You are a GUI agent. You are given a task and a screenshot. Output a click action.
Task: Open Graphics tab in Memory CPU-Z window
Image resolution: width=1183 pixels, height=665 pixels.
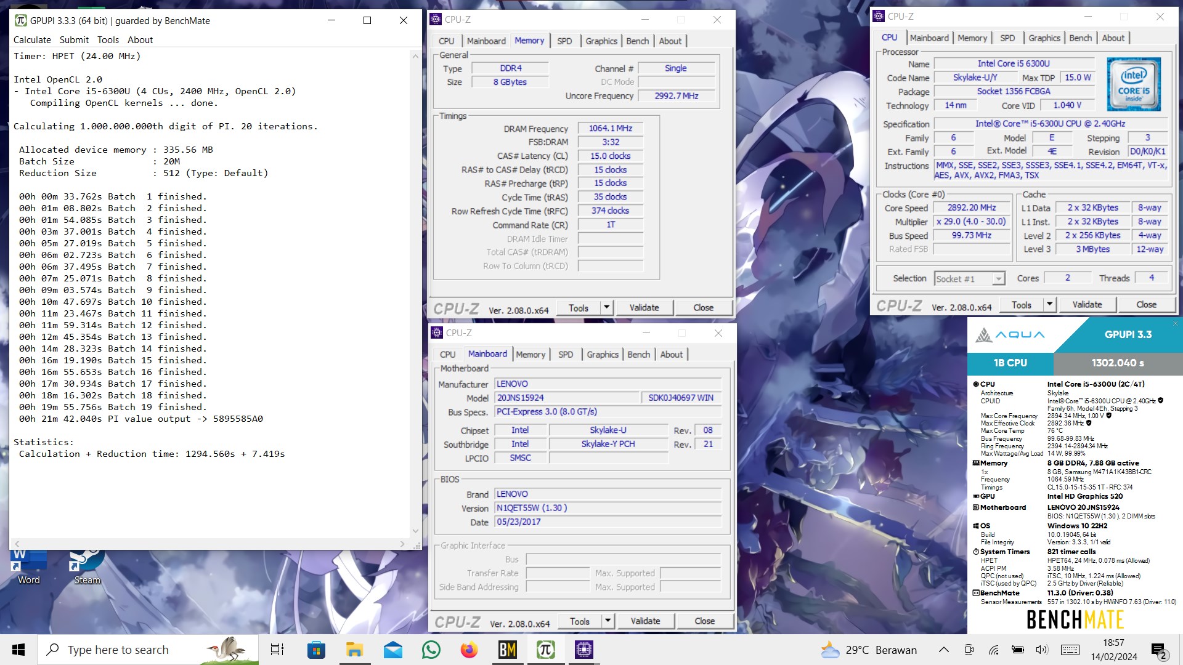601,41
